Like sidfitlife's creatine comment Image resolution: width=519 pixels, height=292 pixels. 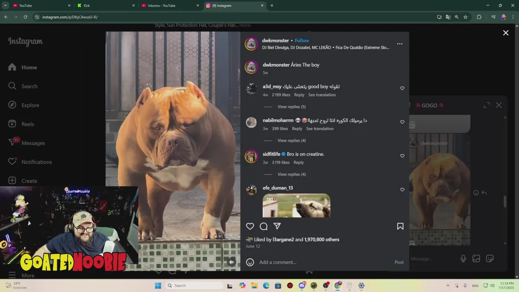click(x=402, y=156)
